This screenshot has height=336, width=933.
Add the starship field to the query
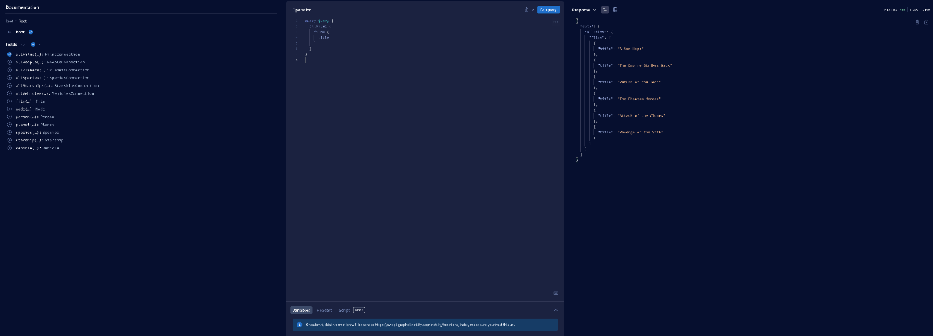click(9, 140)
